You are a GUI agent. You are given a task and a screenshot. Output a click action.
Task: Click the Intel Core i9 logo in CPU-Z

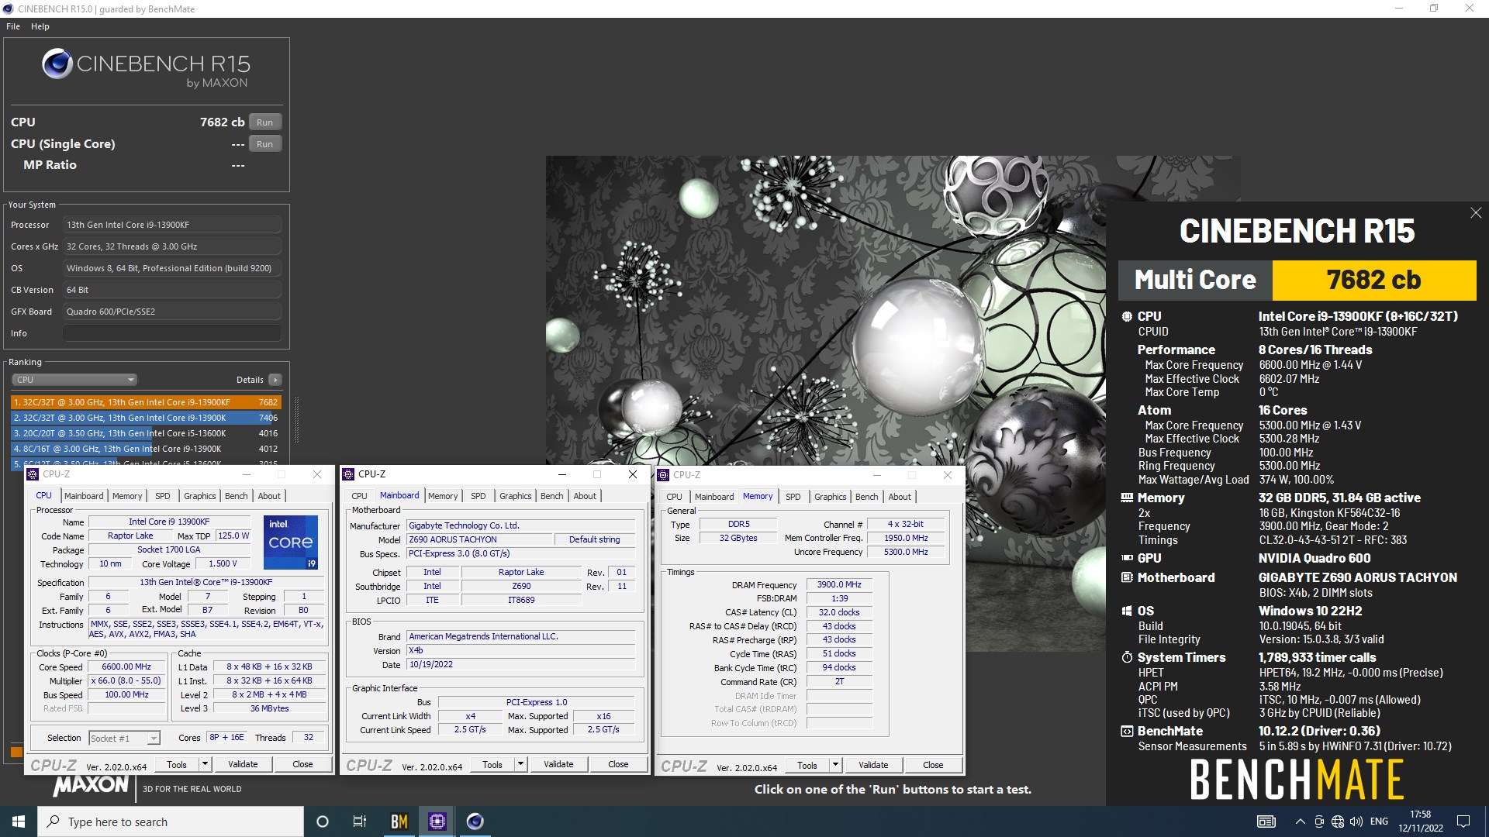[x=291, y=542]
